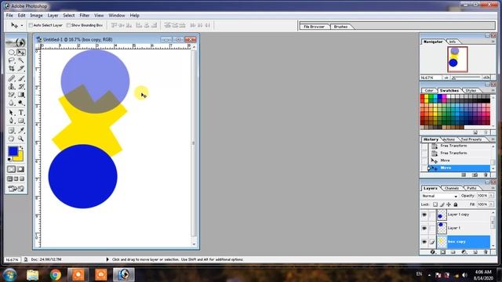This screenshot has height=282, width=502.
Task: Open Chrome from the taskbar
Action: [x=56, y=275]
